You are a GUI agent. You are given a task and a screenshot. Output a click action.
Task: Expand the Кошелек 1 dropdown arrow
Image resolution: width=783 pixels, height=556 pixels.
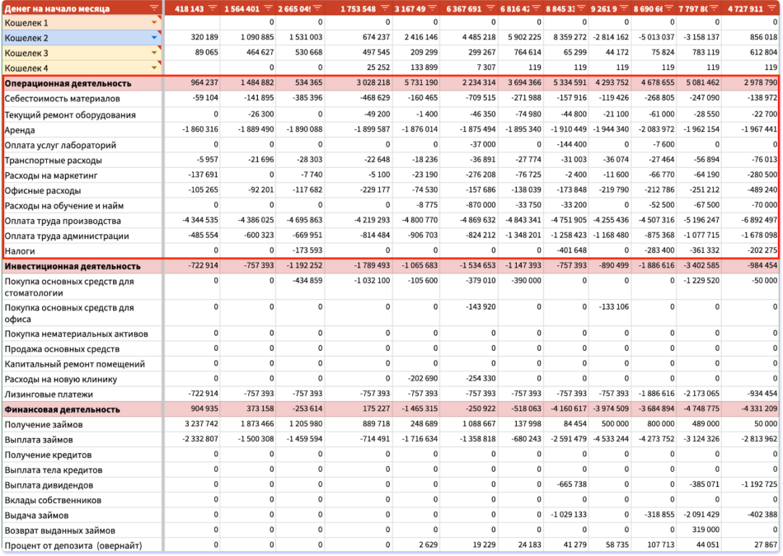[x=154, y=22]
